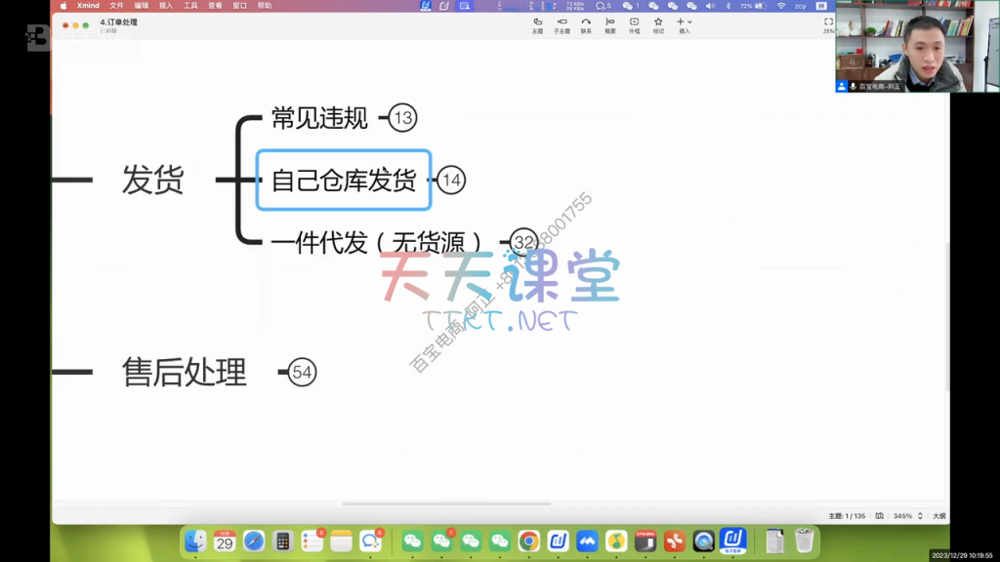Click the horizontal scrollbar at canvas bottom

point(446,503)
